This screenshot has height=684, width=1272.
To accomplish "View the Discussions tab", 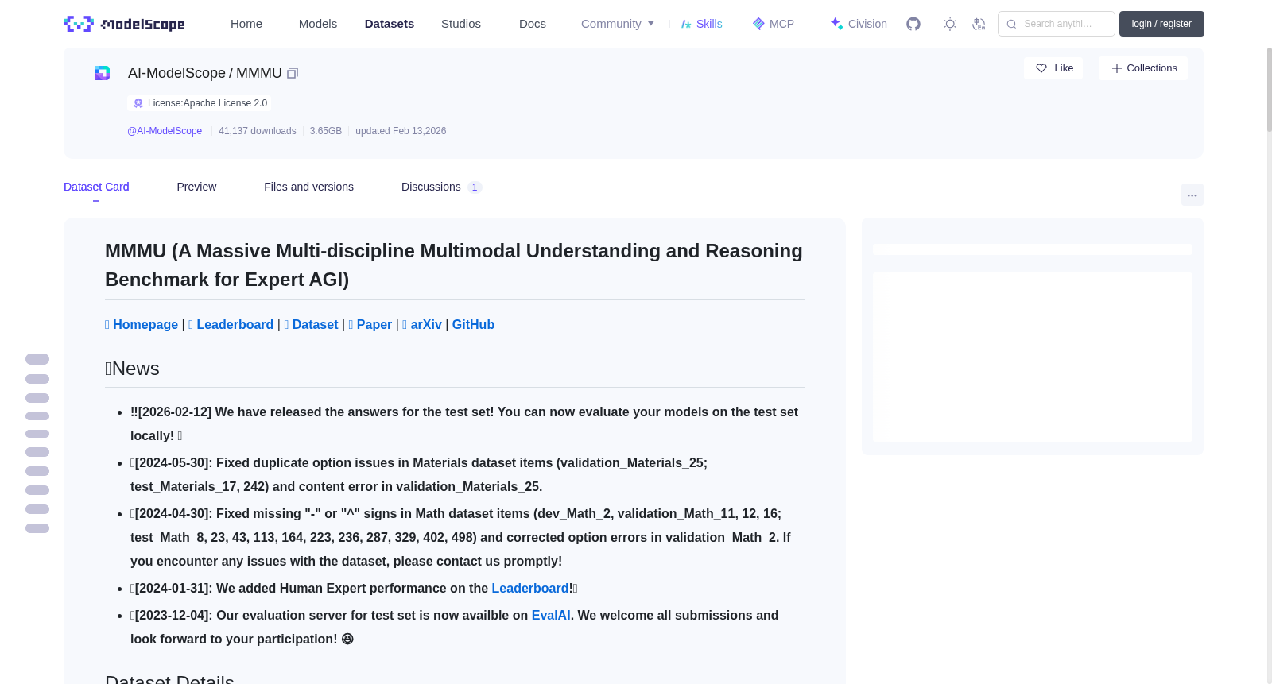I will [441, 187].
